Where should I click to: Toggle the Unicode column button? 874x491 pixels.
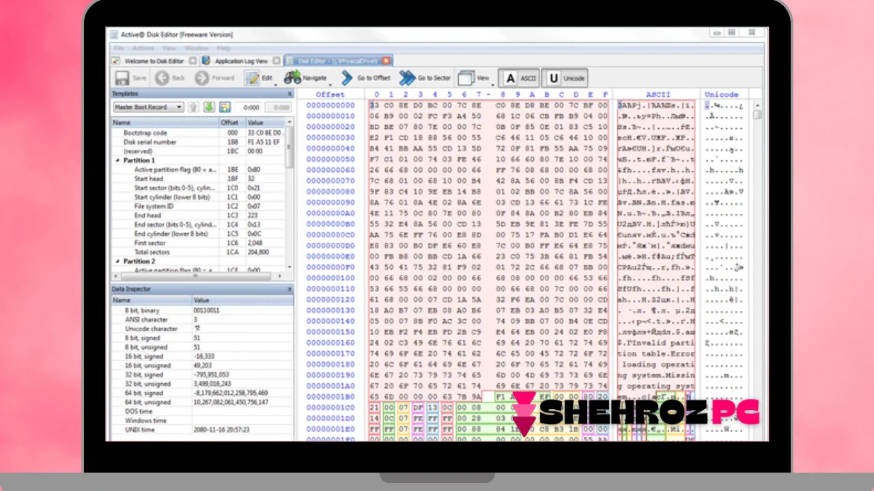(564, 78)
